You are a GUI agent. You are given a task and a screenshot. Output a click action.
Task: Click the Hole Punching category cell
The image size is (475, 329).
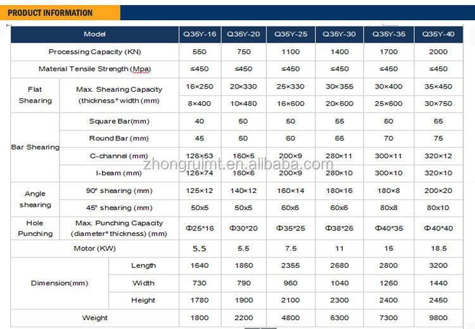point(35,228)
